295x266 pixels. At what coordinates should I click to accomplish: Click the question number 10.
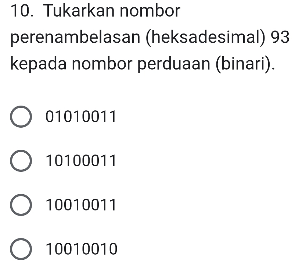[x=22, y=11]
